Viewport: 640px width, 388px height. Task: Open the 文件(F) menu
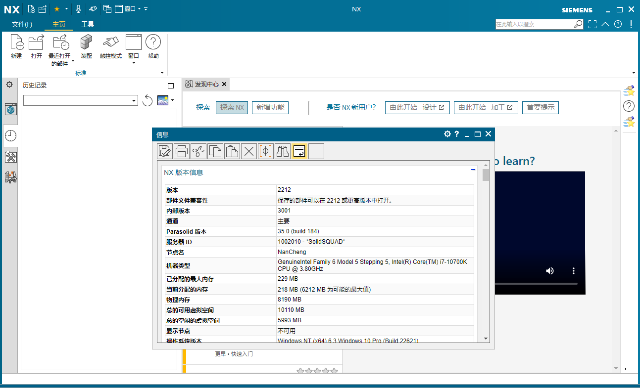(22, 24)
